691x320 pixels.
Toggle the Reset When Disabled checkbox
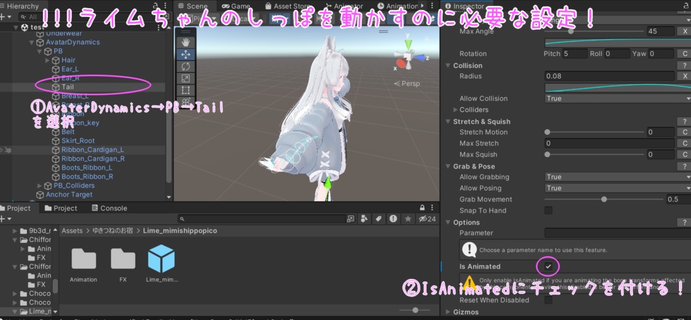pyautogui.click(x=548, y=300)
